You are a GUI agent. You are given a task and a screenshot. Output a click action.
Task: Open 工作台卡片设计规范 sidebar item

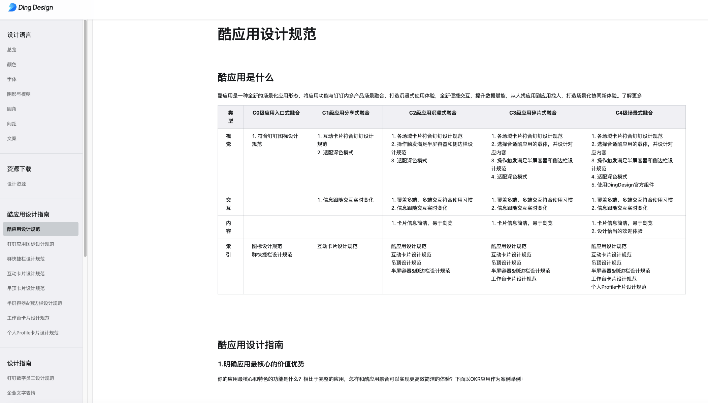point(28,318)
